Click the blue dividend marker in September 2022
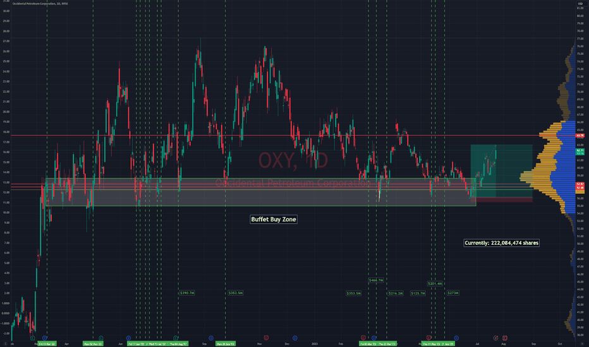Viewport: 589px width, 347px height. tap(210, 338)
